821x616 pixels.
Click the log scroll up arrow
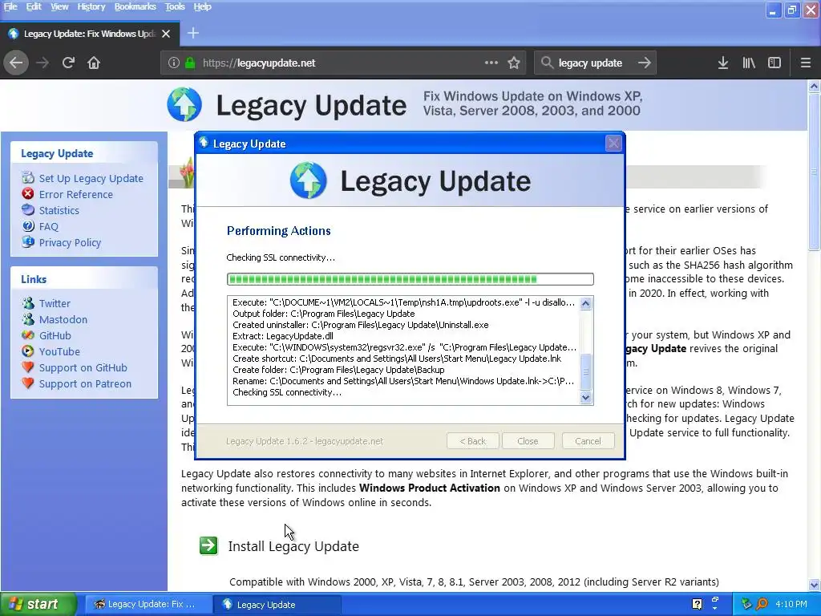click(x=586, y=303)
